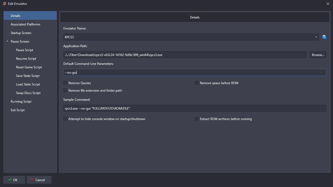Click the Application Path: label
The width and height of the screenshot is (333, 187).
75,46
